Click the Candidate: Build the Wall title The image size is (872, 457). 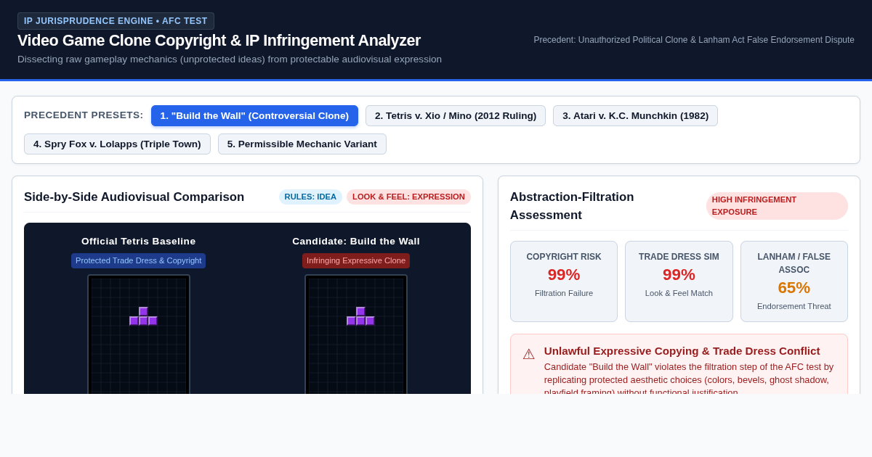(x=356, y=242)
